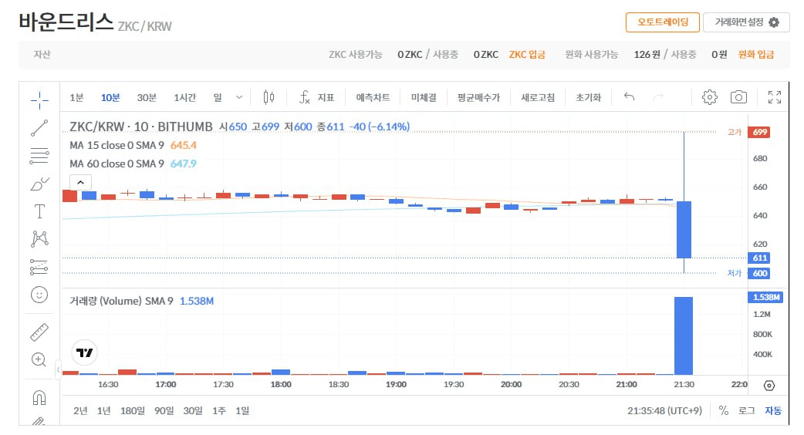The height and width of the screenshot is (435, 804).
Task: Open fullscreen chart mode
Action: [775, 97]
